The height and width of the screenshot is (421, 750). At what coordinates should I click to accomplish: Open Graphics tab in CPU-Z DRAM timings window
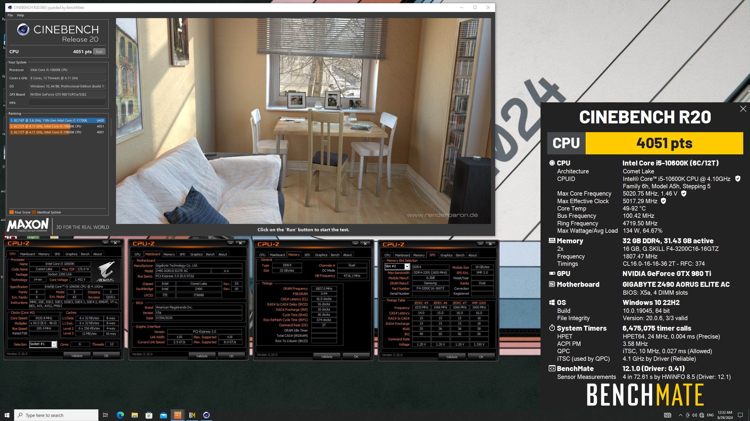pyautogui.click(x=321, y=255)
